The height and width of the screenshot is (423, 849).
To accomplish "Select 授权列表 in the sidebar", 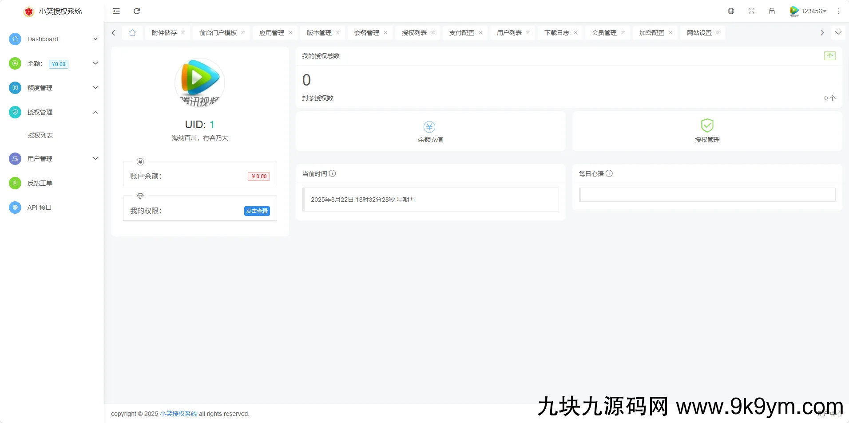I will click(40, 135).
